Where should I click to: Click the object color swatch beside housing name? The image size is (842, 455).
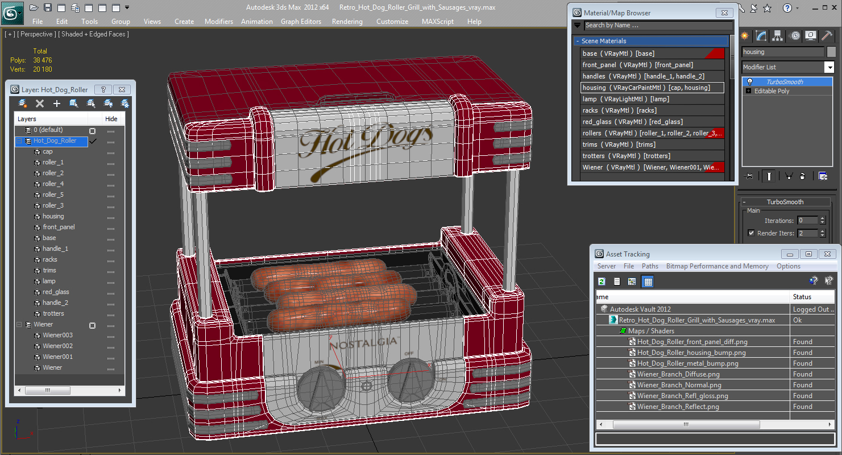[x=831, y=52]
